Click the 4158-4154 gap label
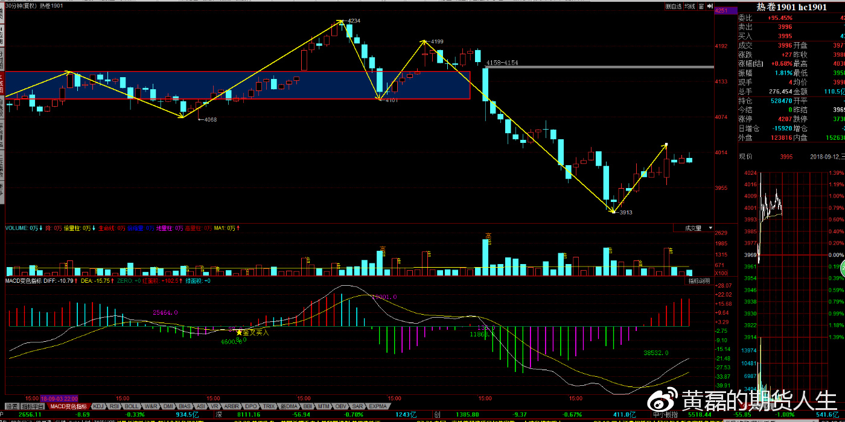Image resolution: width=845 pixels, height=422 pixels. [x=502, y=63]
